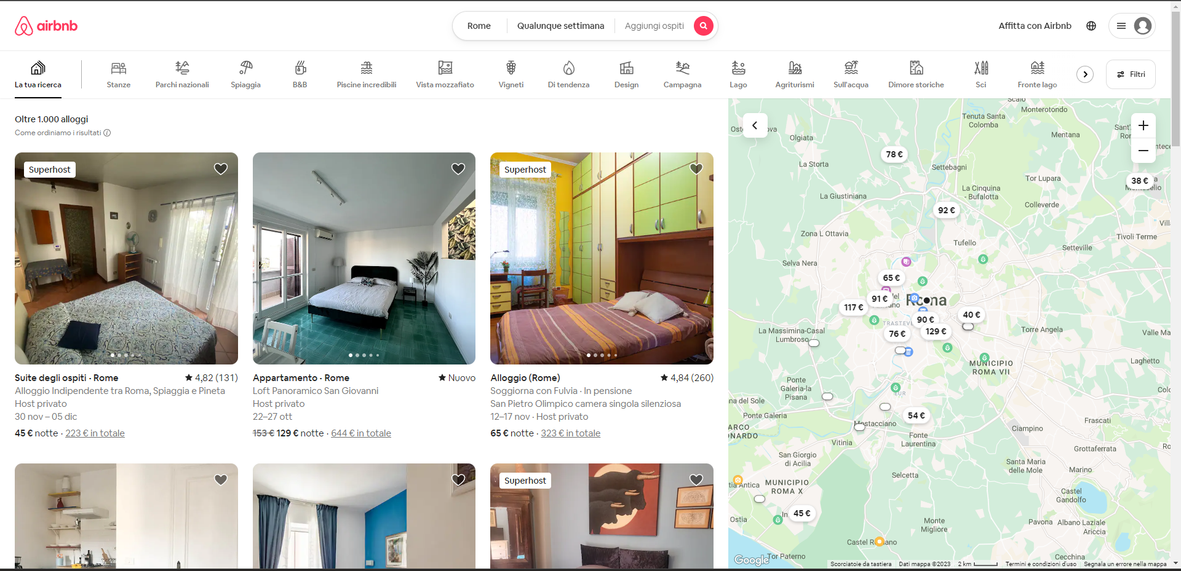Select the Vista mozzafiato category
The image size is (1181, 571).
(445, 75)
